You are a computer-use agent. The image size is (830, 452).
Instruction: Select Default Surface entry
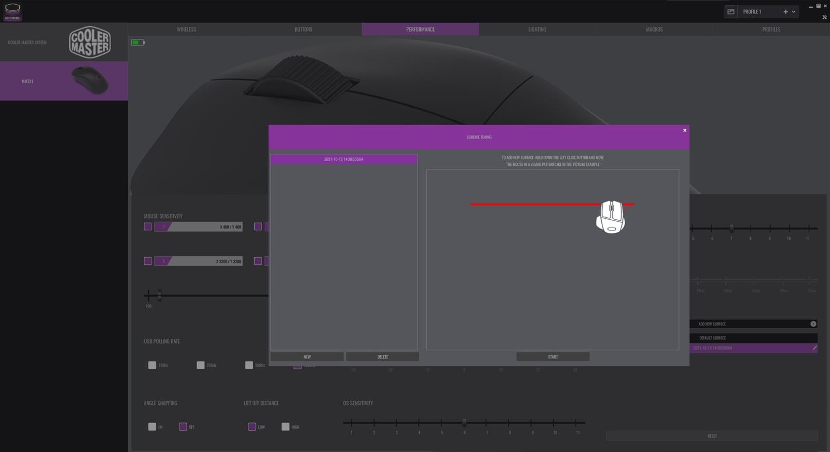point(753,338)
